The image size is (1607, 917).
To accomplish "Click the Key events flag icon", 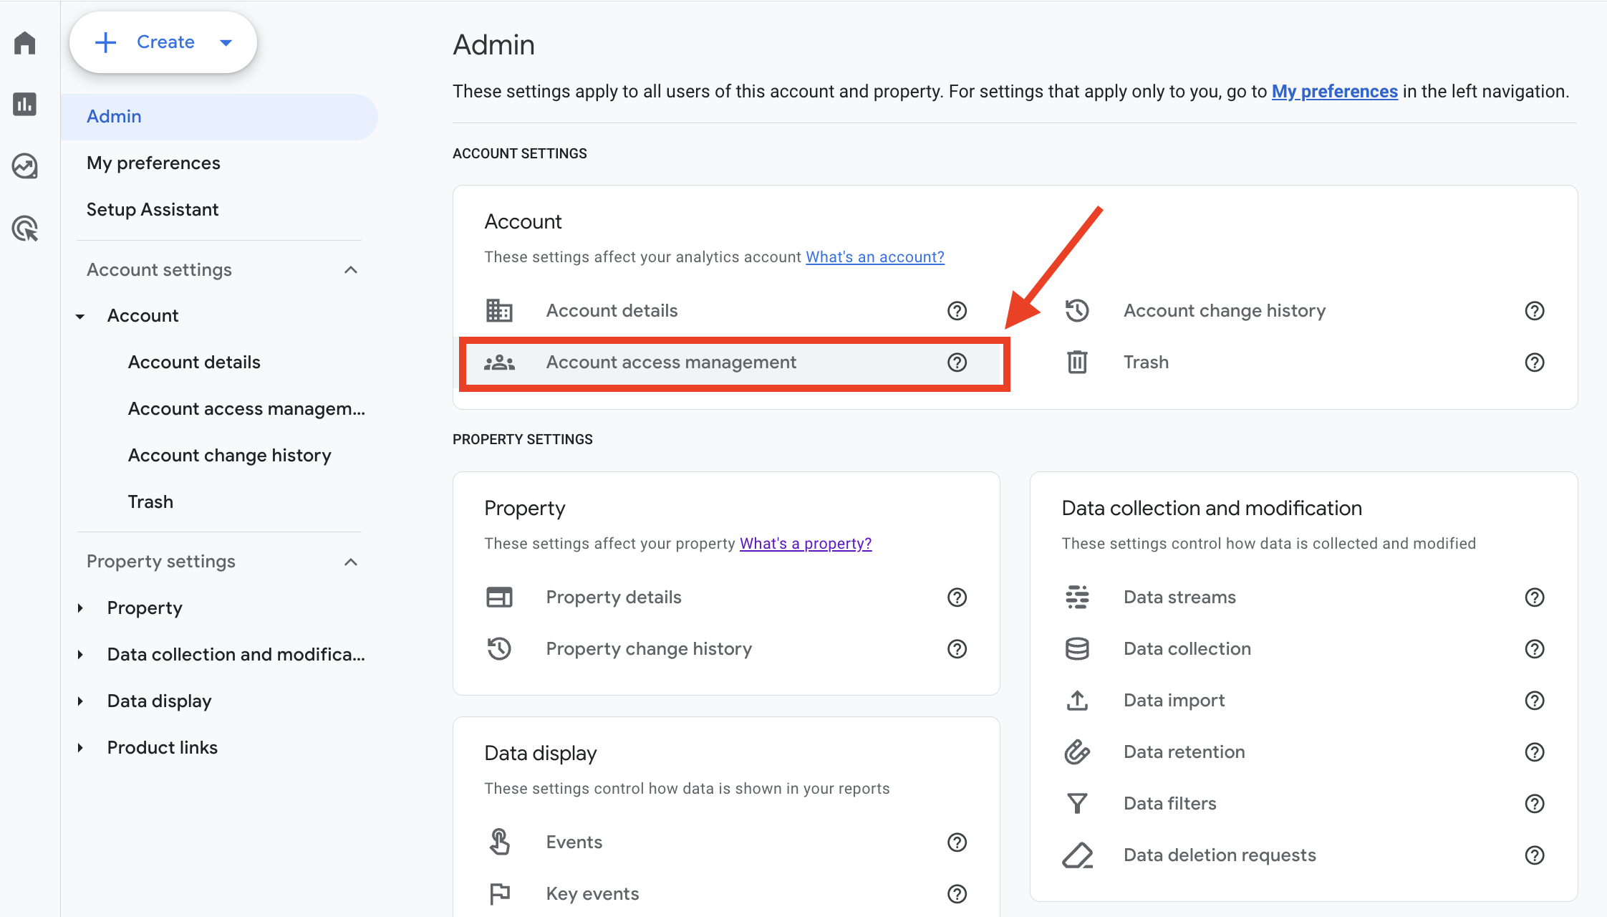I will [499, 893].
